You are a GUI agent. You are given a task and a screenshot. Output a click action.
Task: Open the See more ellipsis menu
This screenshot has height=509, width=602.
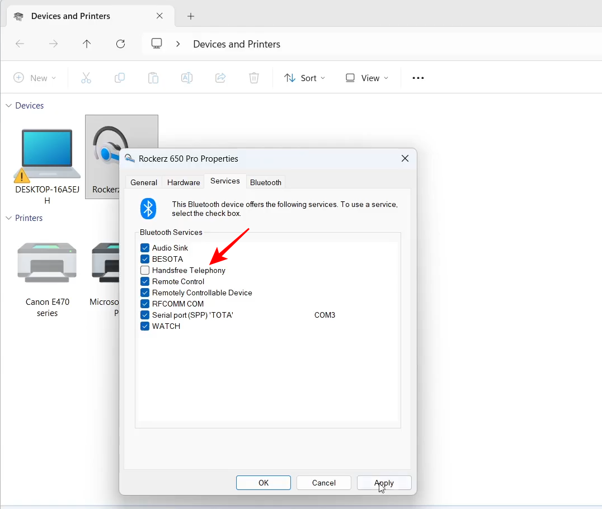click(418, 78)
